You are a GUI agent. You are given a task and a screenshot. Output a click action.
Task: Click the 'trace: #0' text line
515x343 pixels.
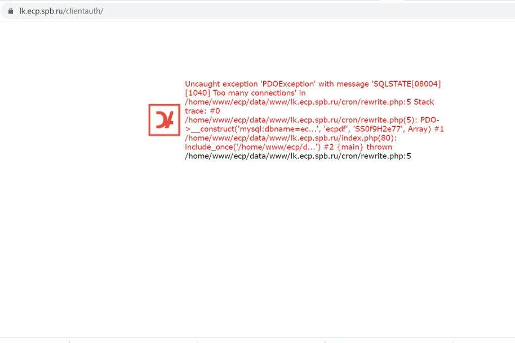pyautogui.click(x=202, y=111)
